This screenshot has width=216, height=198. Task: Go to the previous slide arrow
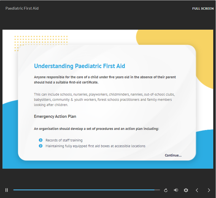197,190
